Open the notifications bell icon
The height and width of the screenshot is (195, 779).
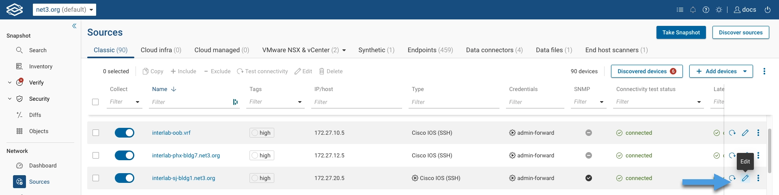click(693, 10)
